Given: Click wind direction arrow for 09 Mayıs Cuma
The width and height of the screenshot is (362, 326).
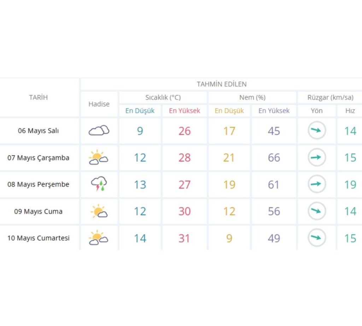Looking at the screenshot, I should [316, 211].
